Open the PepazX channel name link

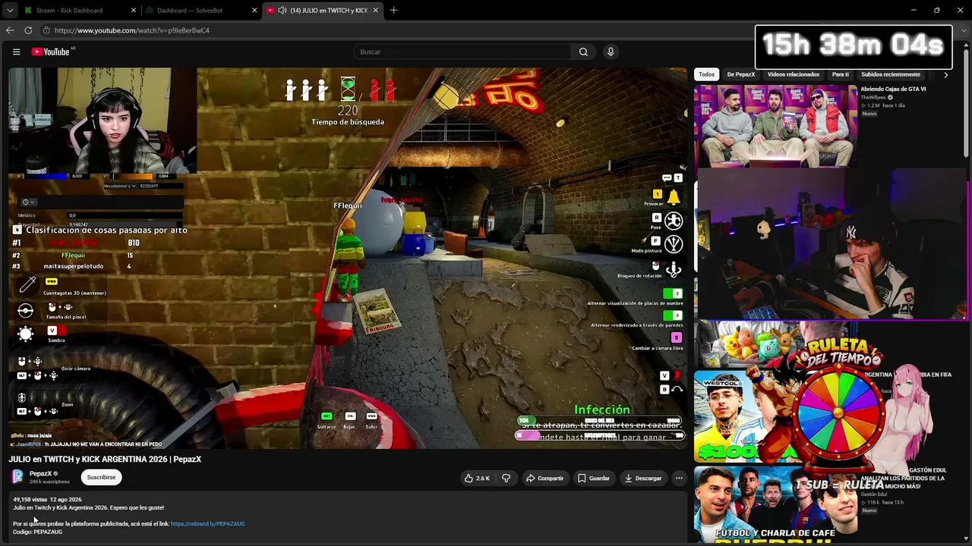pyautogui.click(x=40, y=473)
